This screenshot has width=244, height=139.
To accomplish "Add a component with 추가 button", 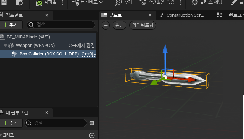I will 11,25.
